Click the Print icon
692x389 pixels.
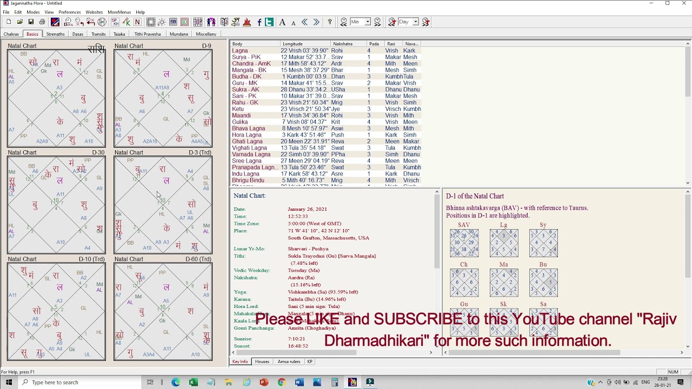tap(42, 22)
